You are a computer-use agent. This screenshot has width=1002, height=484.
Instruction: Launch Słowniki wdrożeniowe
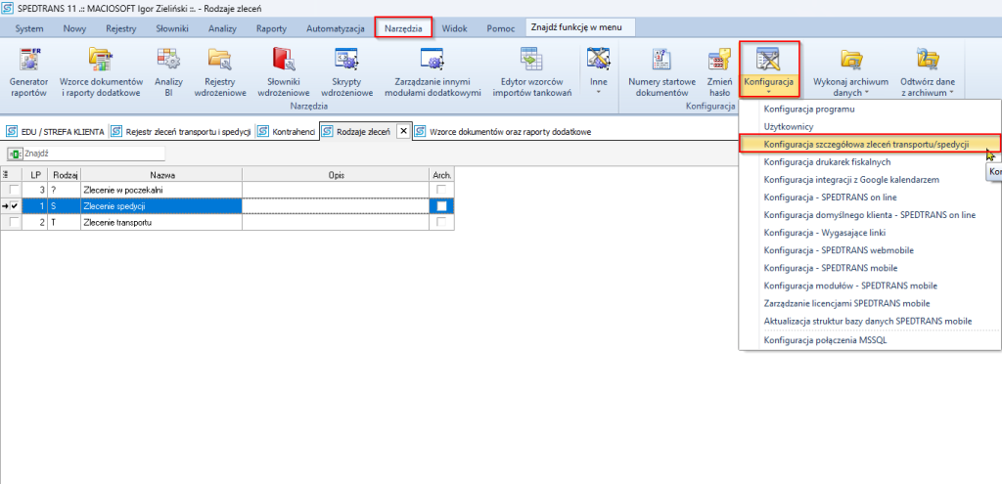click(284, 70)
